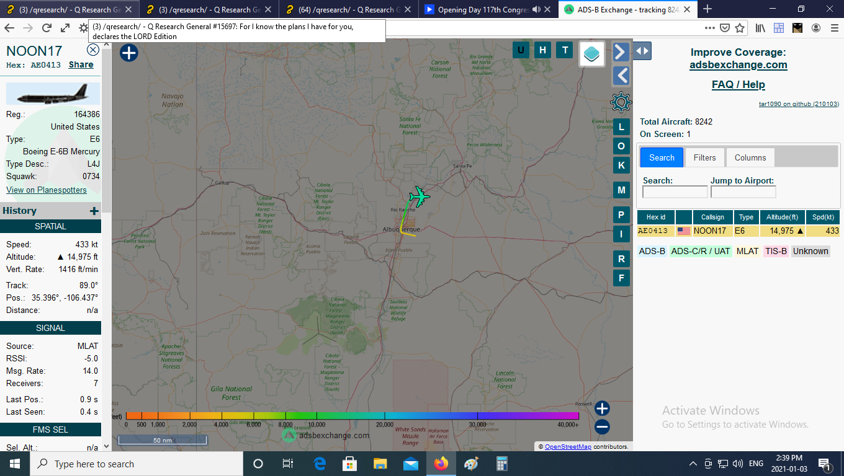Select AE0413 row in aircraft table
The height and width of the screenshot is (476, 844).
[x=738, y=231]
